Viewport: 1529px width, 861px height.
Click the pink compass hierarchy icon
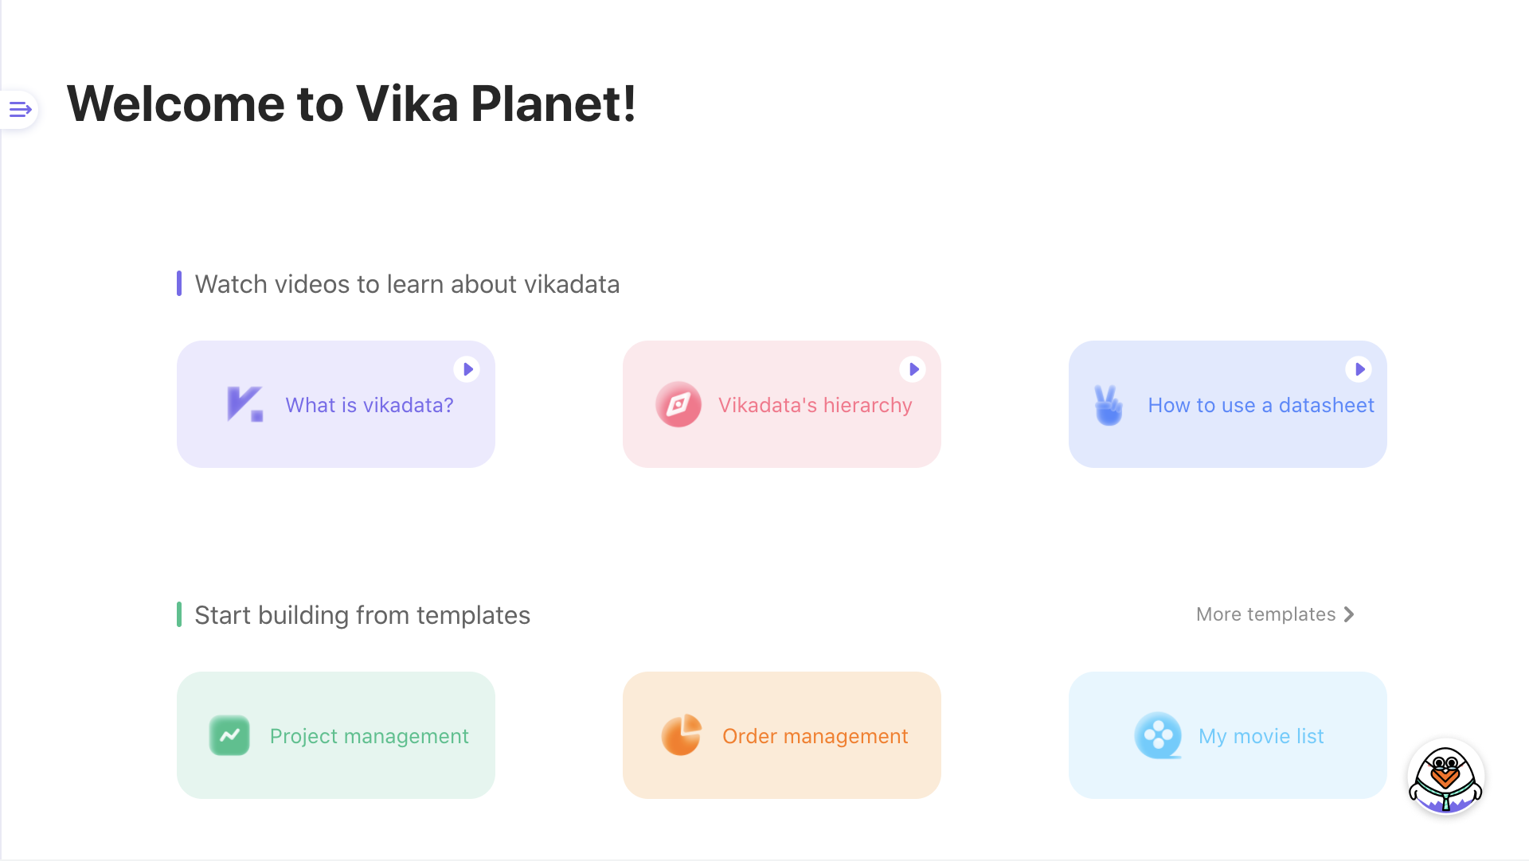point(678,404)
